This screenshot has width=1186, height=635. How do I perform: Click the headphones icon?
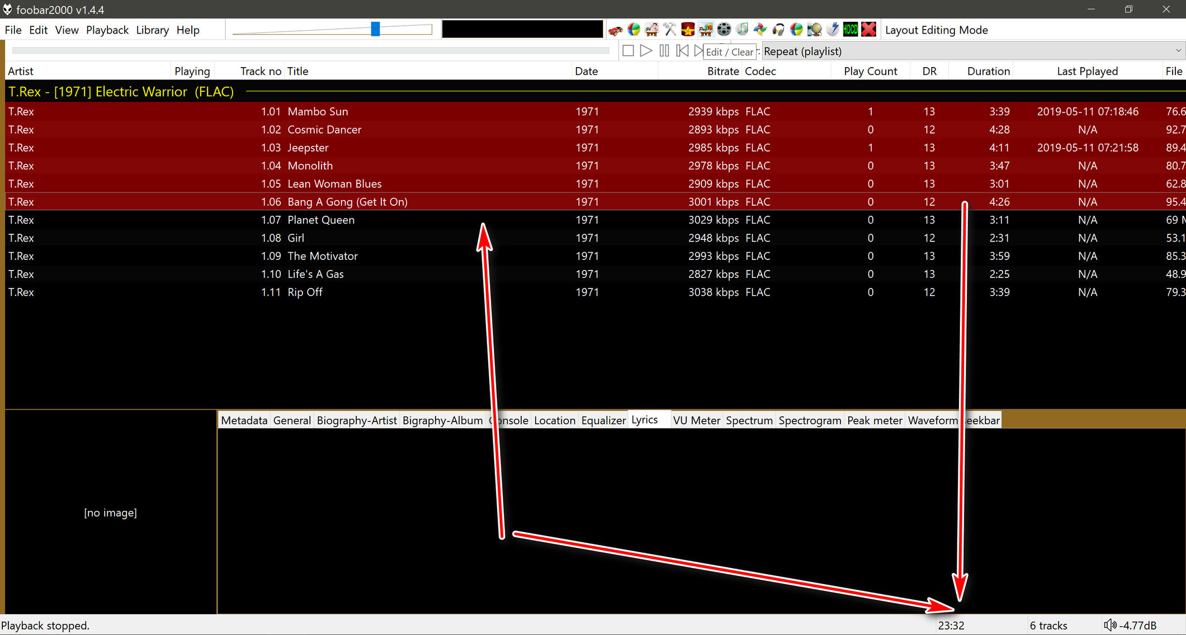coord(778,30)
